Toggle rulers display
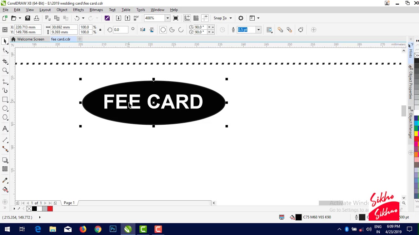Image resolution: width=419 pixels, height=235 pixels. [x=187, y=18]
